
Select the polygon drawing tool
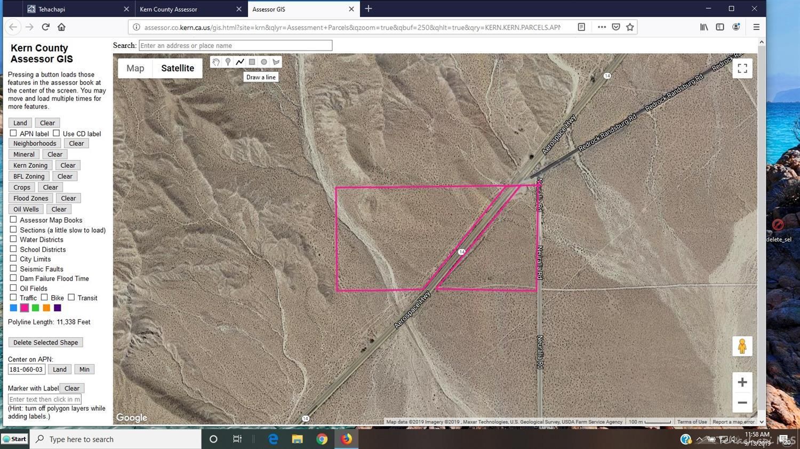(276, 62)
